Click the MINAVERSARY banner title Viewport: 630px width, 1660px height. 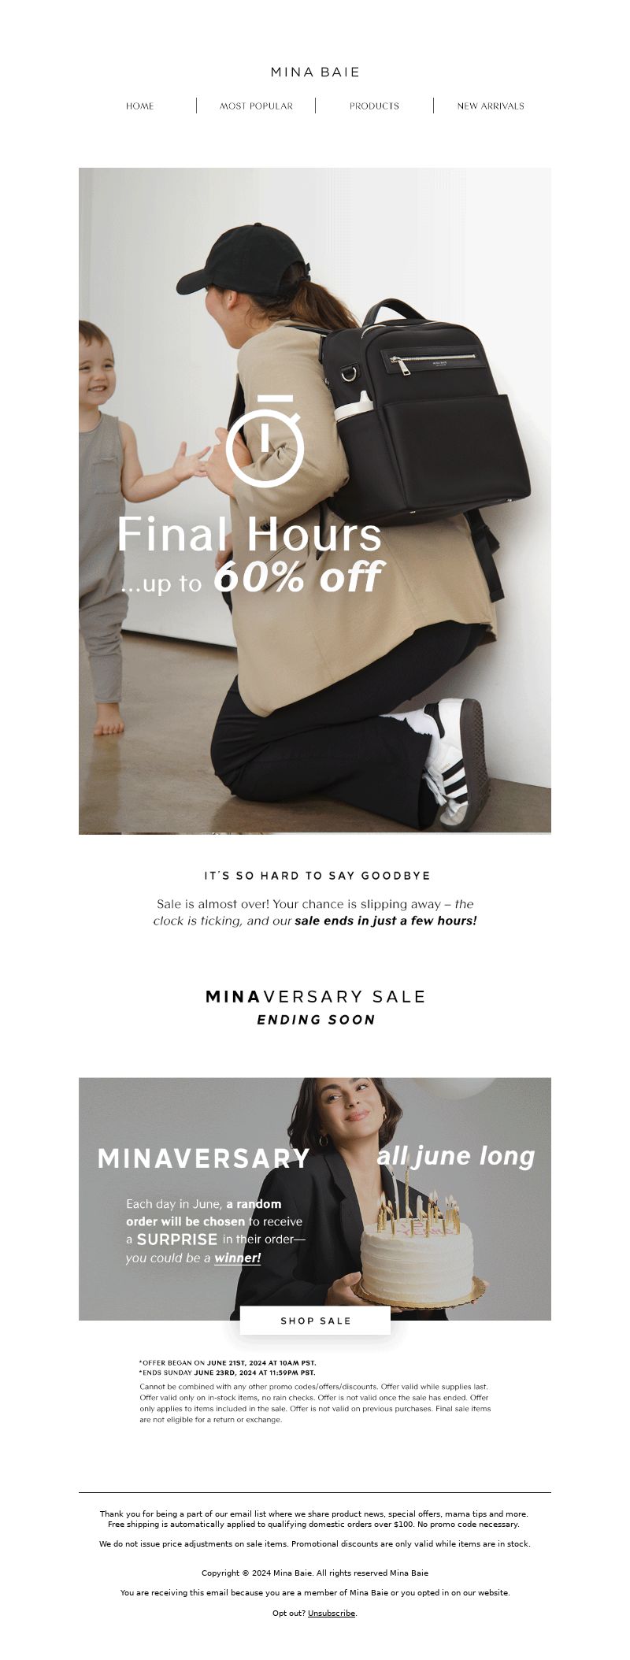(x=204, y=1158)
